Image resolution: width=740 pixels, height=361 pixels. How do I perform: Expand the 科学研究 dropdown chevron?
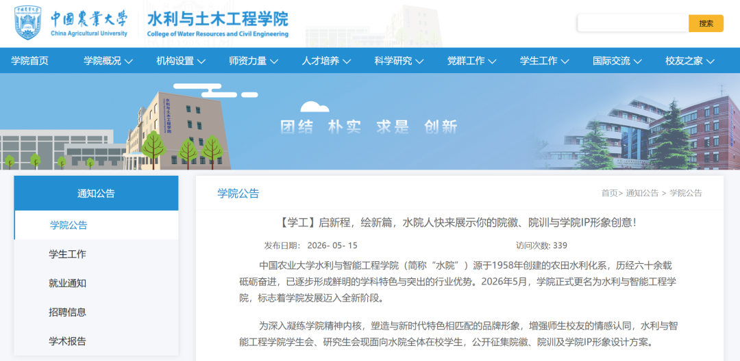419,61
